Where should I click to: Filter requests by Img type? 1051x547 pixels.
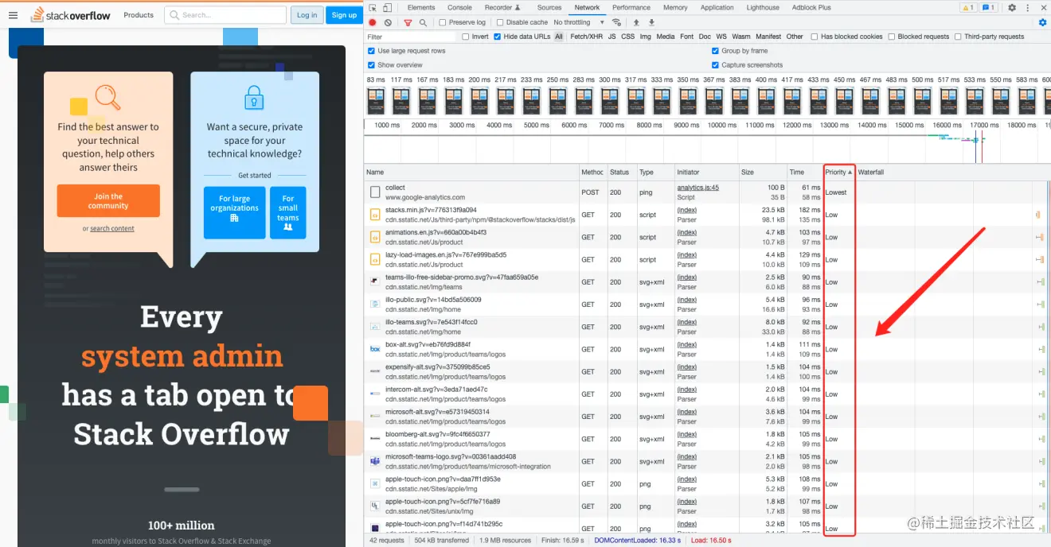645,37
